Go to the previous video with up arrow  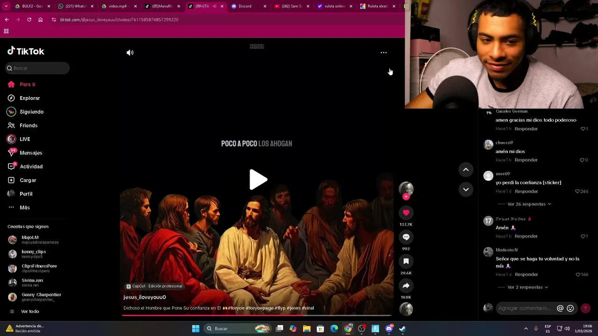coord(466,170)
